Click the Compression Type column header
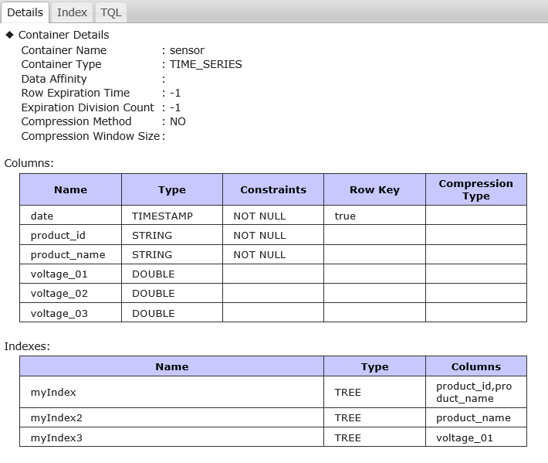This screenshot has width=548, height=463. pyautogui.click(x=475, y=189)
